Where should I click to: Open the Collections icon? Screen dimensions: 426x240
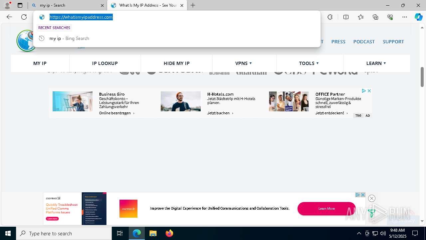click(375, 17)
